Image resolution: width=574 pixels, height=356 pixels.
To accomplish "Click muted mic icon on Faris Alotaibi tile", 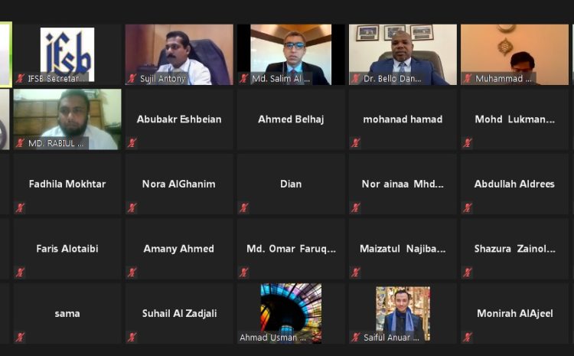I will (20, 272).
